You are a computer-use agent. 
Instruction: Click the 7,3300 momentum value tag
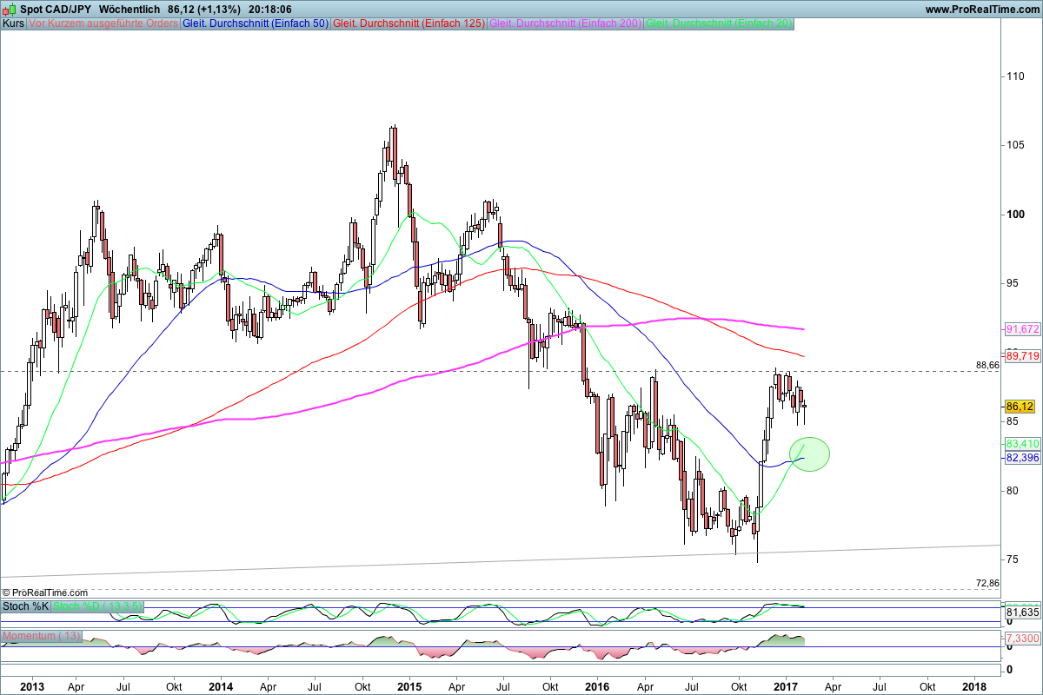(x=1022, y=639)
